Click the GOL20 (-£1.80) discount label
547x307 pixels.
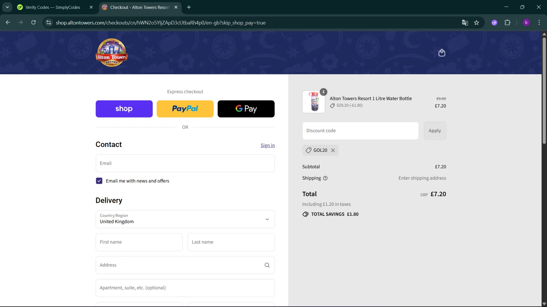coord(349,105)
